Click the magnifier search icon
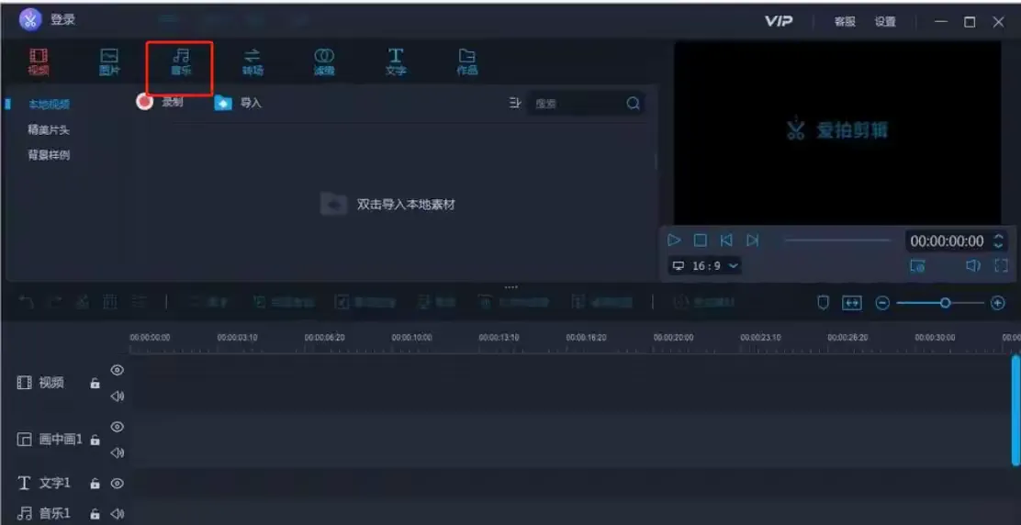1021x525 pixels. click(x=633, y=104)
